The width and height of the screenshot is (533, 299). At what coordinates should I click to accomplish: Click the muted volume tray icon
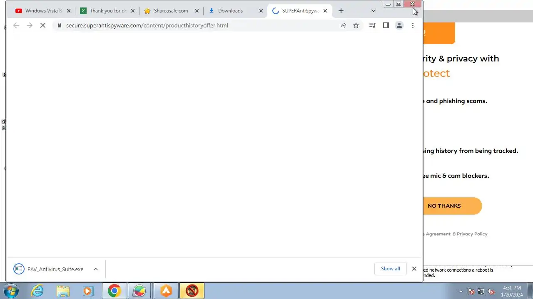(491, 291)
